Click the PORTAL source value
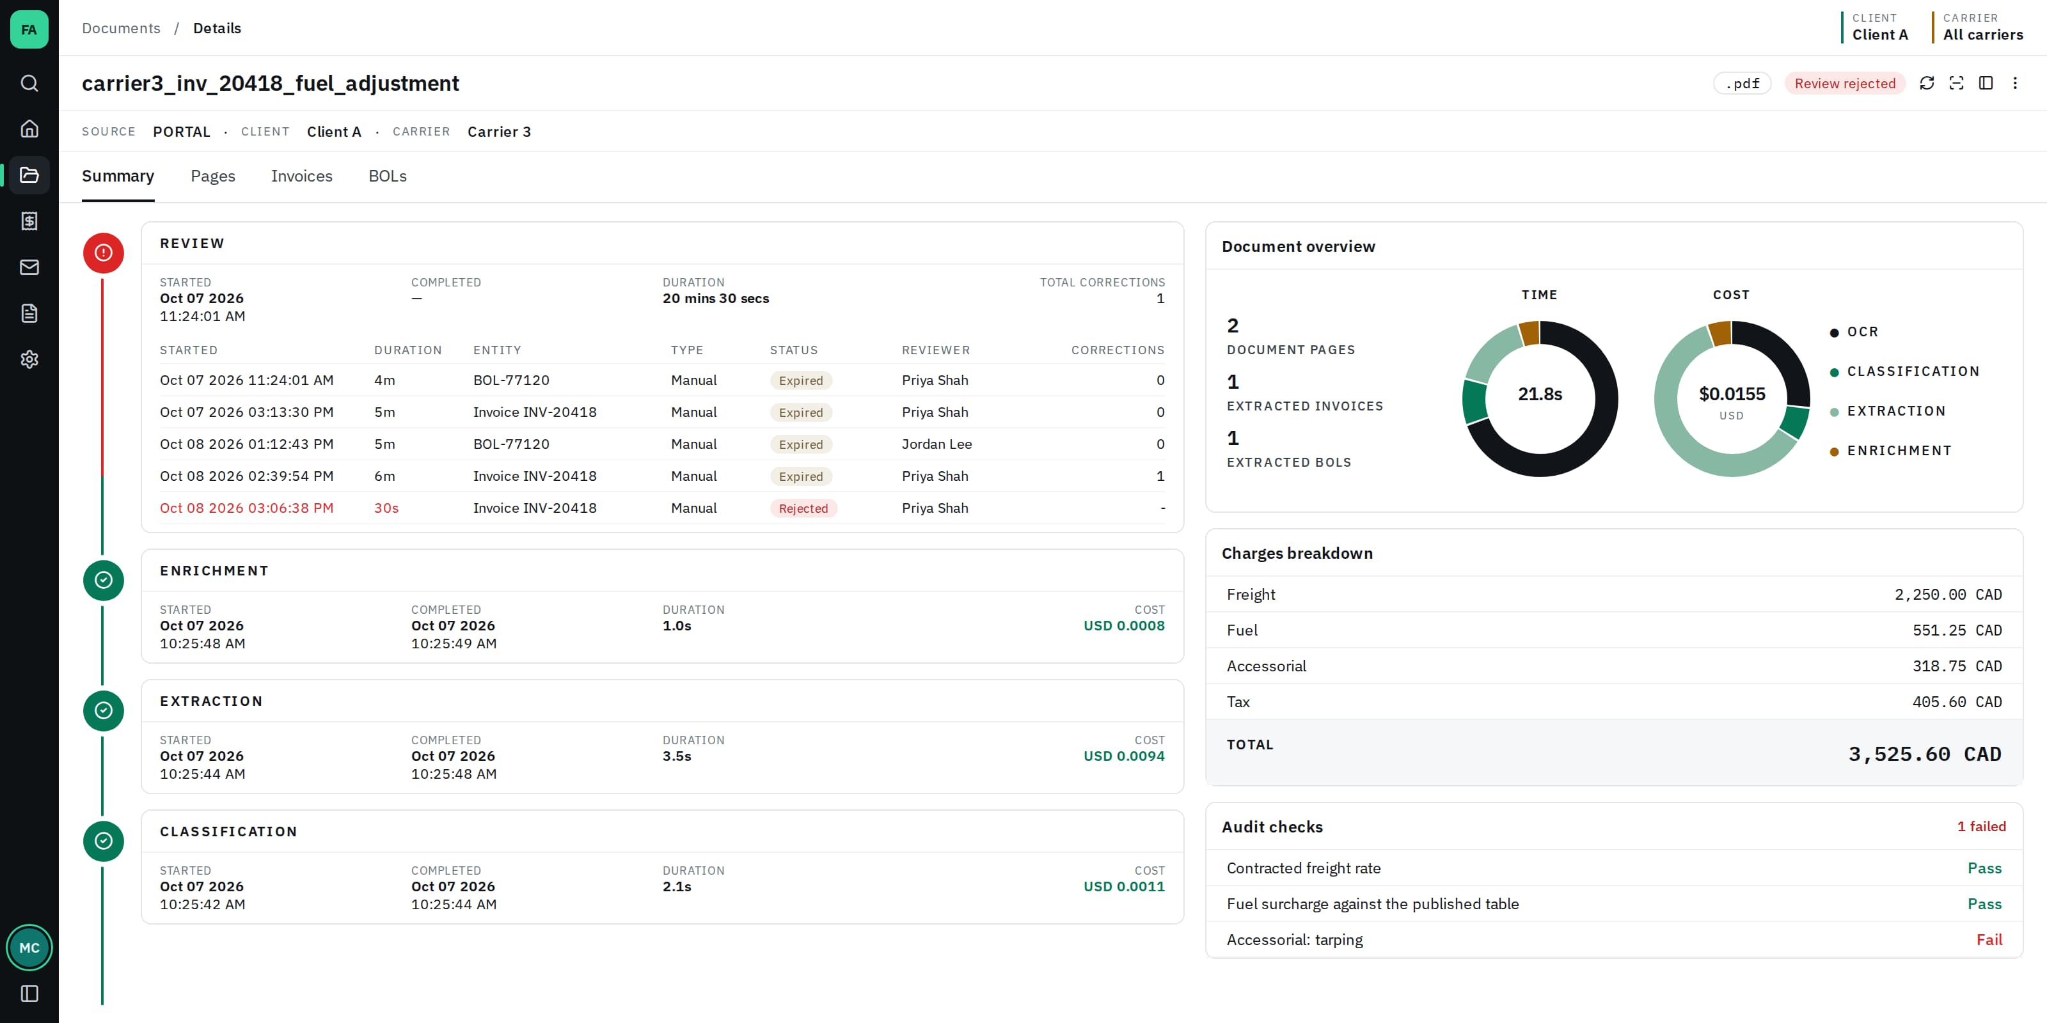 click(x=181, y=131)
